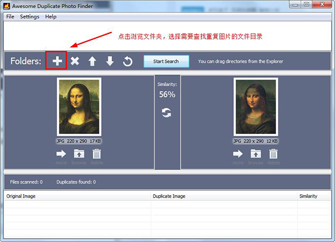Click the 'Files scanned: 0' status text
This screenshot has height=242, width=335.
(26, 182)
